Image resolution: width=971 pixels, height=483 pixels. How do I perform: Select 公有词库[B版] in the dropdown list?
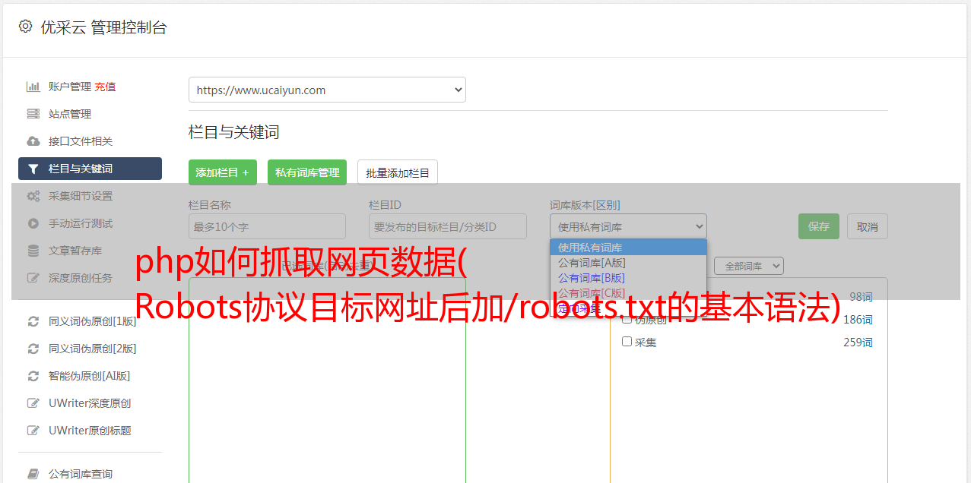[x=628, y=278]
